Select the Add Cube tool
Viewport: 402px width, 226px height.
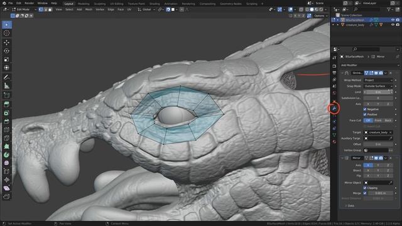tap(7, 95)
